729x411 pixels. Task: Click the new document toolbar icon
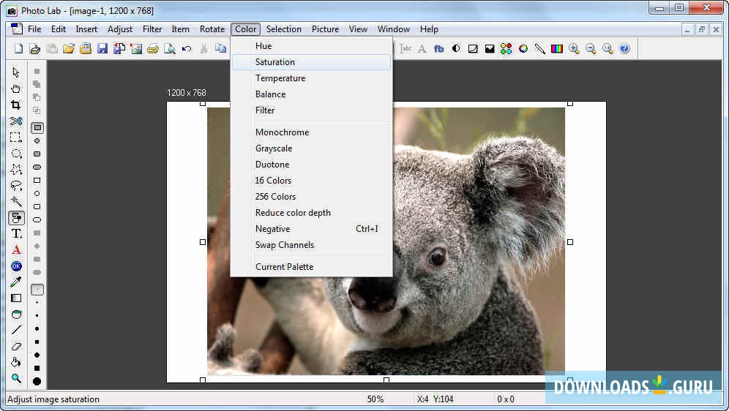(18, 48)
